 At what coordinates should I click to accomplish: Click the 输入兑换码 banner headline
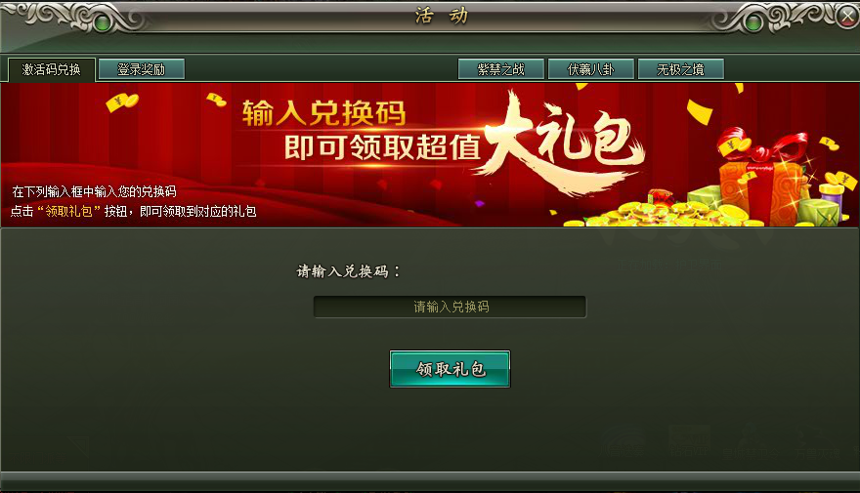324,113
